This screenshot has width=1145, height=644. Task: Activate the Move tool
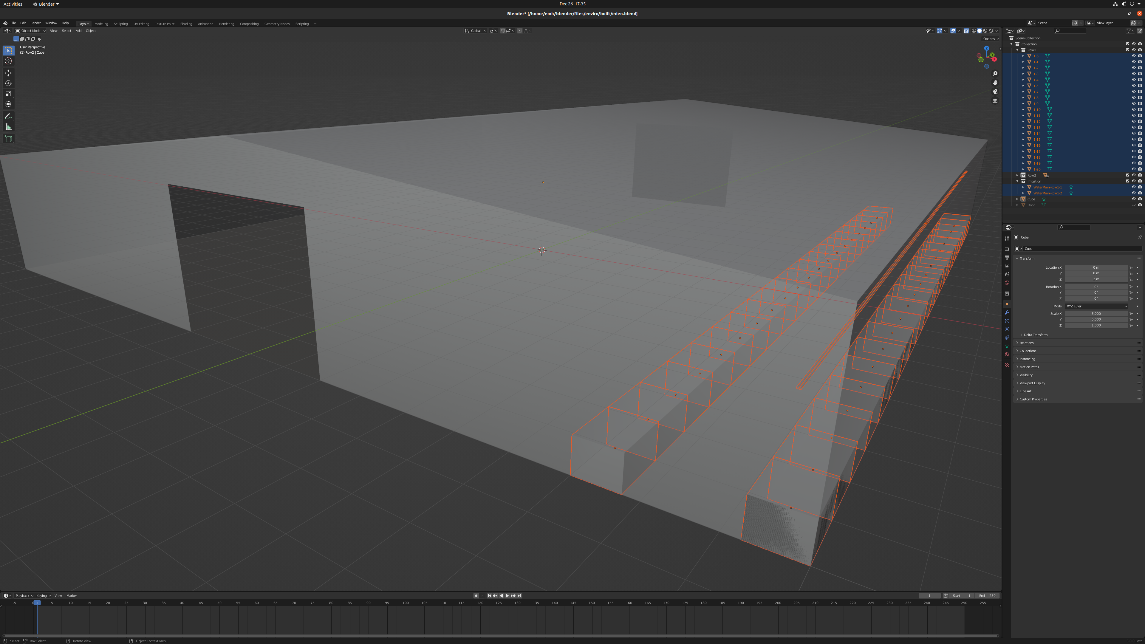tap(8, 73)
